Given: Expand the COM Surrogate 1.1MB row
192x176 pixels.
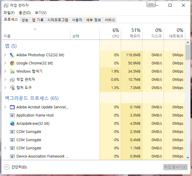Looking at the screenshot, I should click(5, 148).
